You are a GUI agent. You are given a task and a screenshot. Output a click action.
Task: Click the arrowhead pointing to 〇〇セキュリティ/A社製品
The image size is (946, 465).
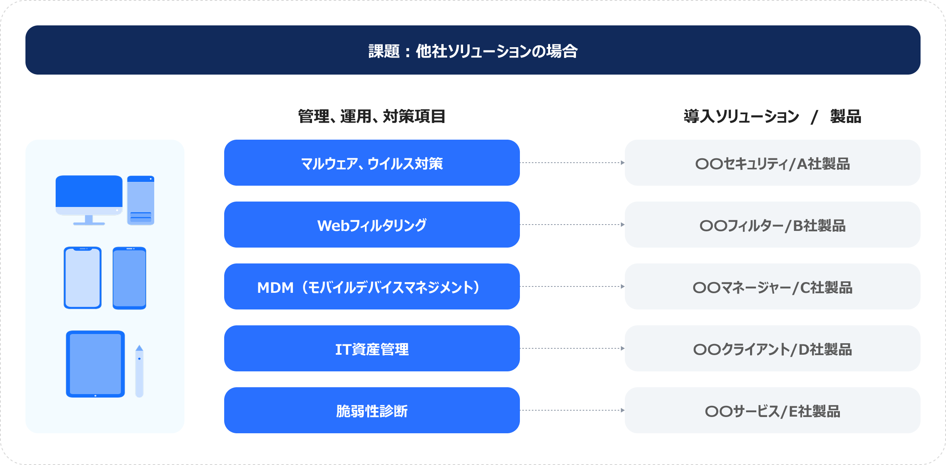(x=622, y=163)
